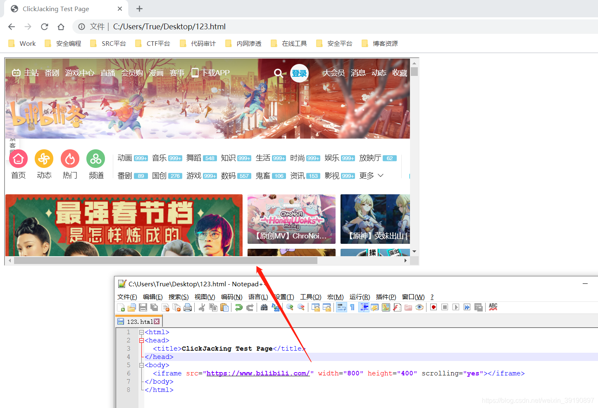Image resolution: width=598 pixels, height=408 pixels.
Task: Click the iframe scroll-right arrow
Action: (x=405, y=260)
